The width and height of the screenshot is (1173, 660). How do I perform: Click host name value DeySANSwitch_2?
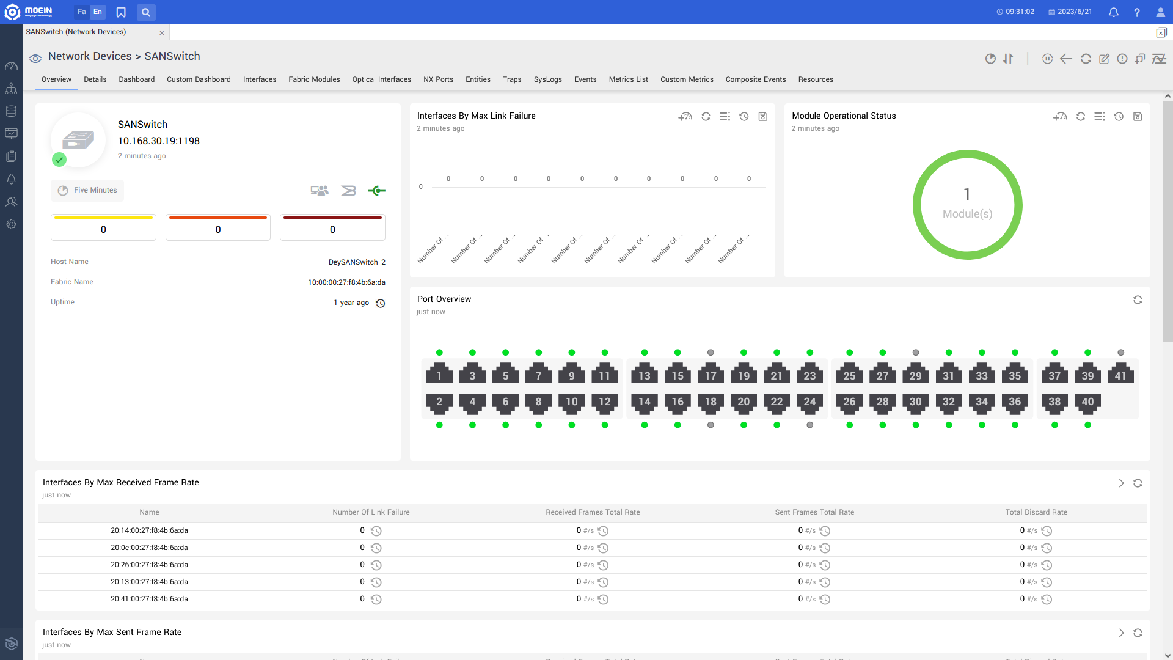[357, 262]
